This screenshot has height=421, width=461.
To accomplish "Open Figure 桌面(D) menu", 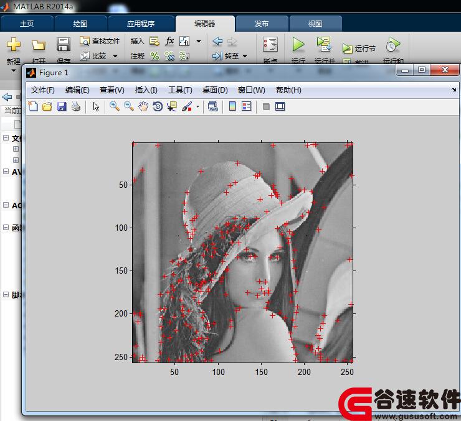I will (x=215, y=90).
